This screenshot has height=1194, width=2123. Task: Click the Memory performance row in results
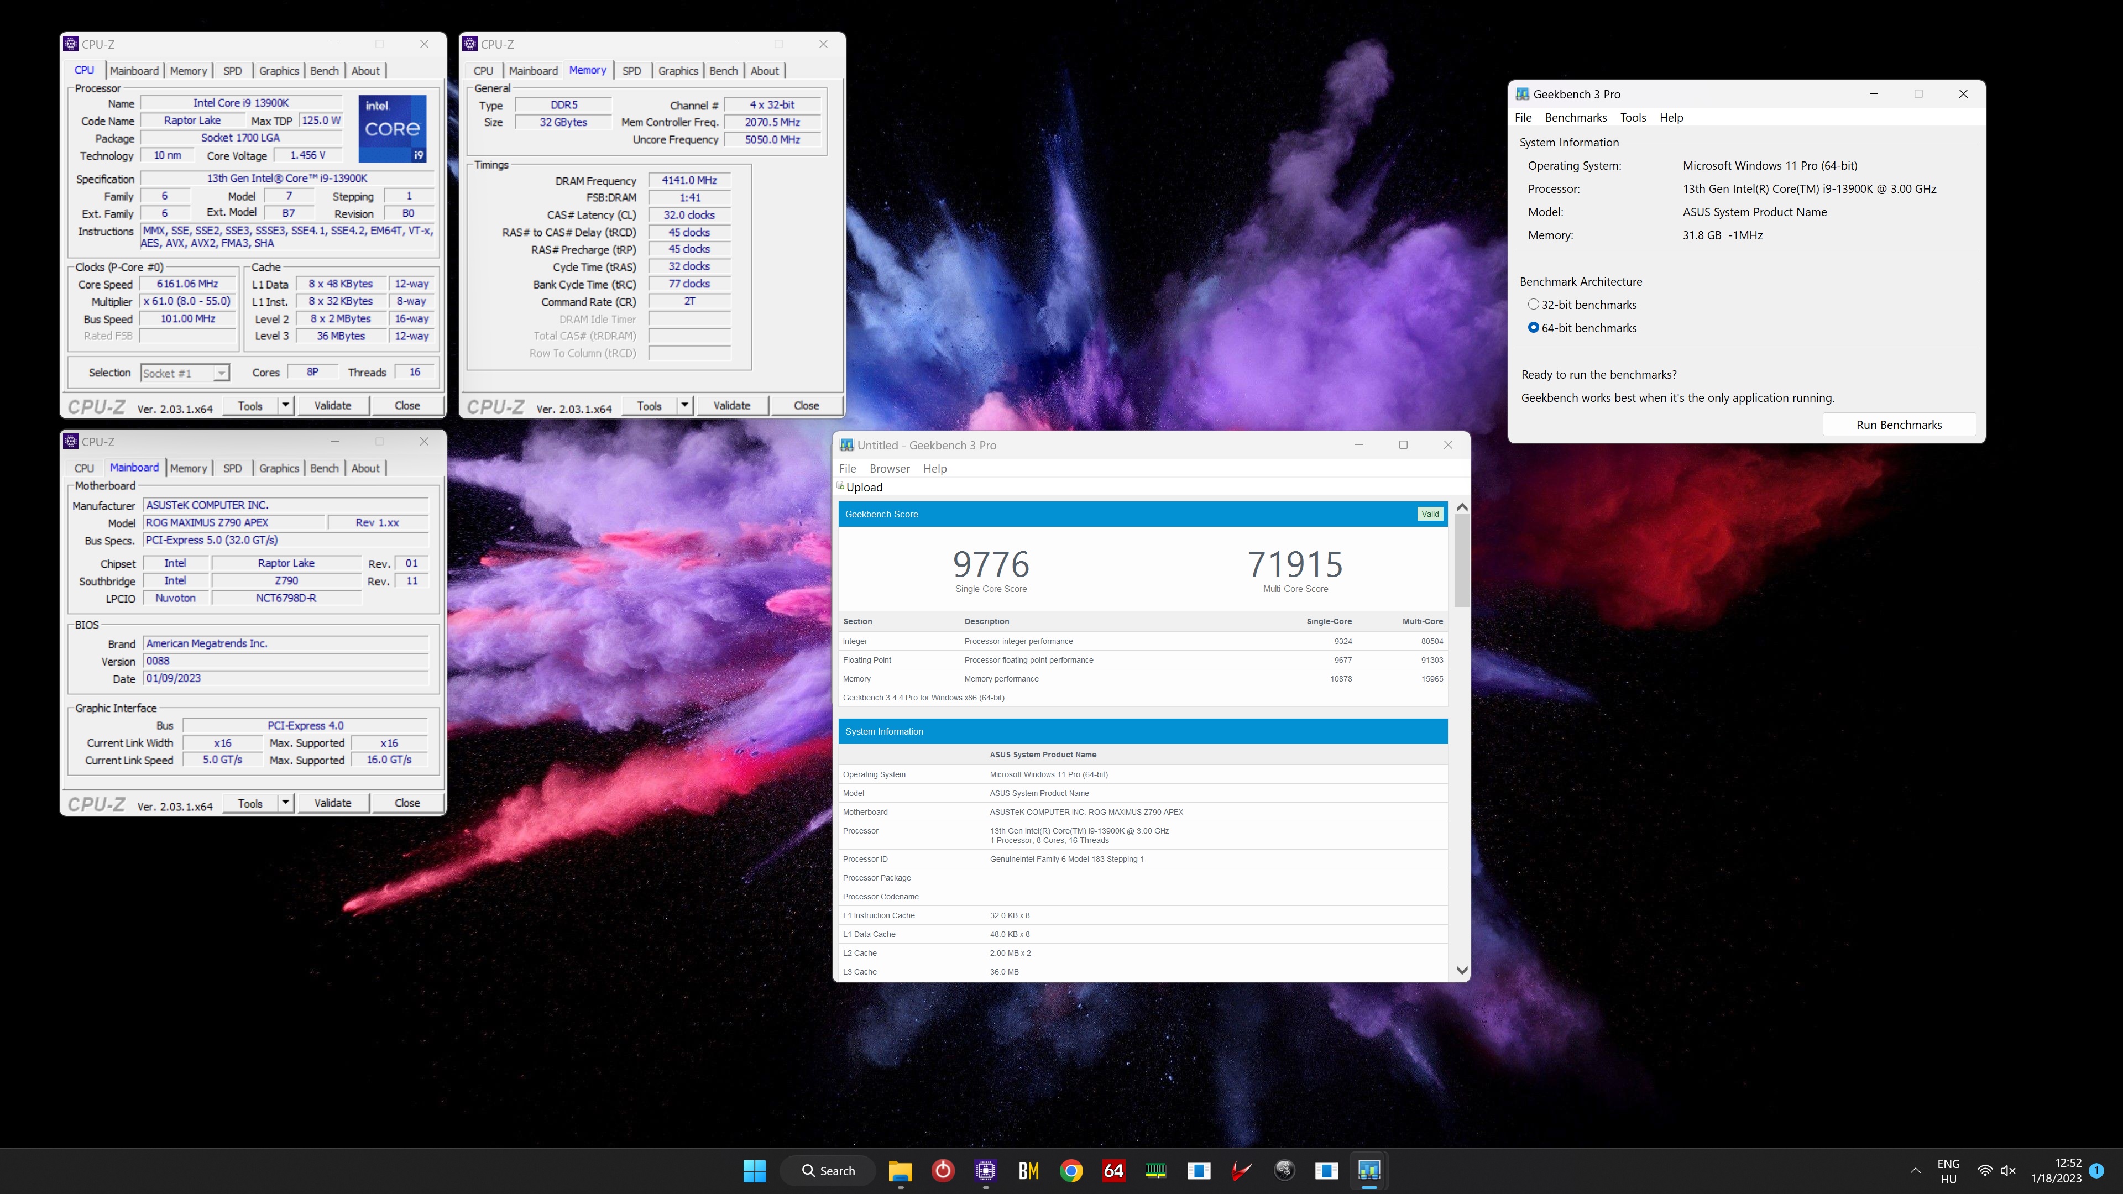1142,679
